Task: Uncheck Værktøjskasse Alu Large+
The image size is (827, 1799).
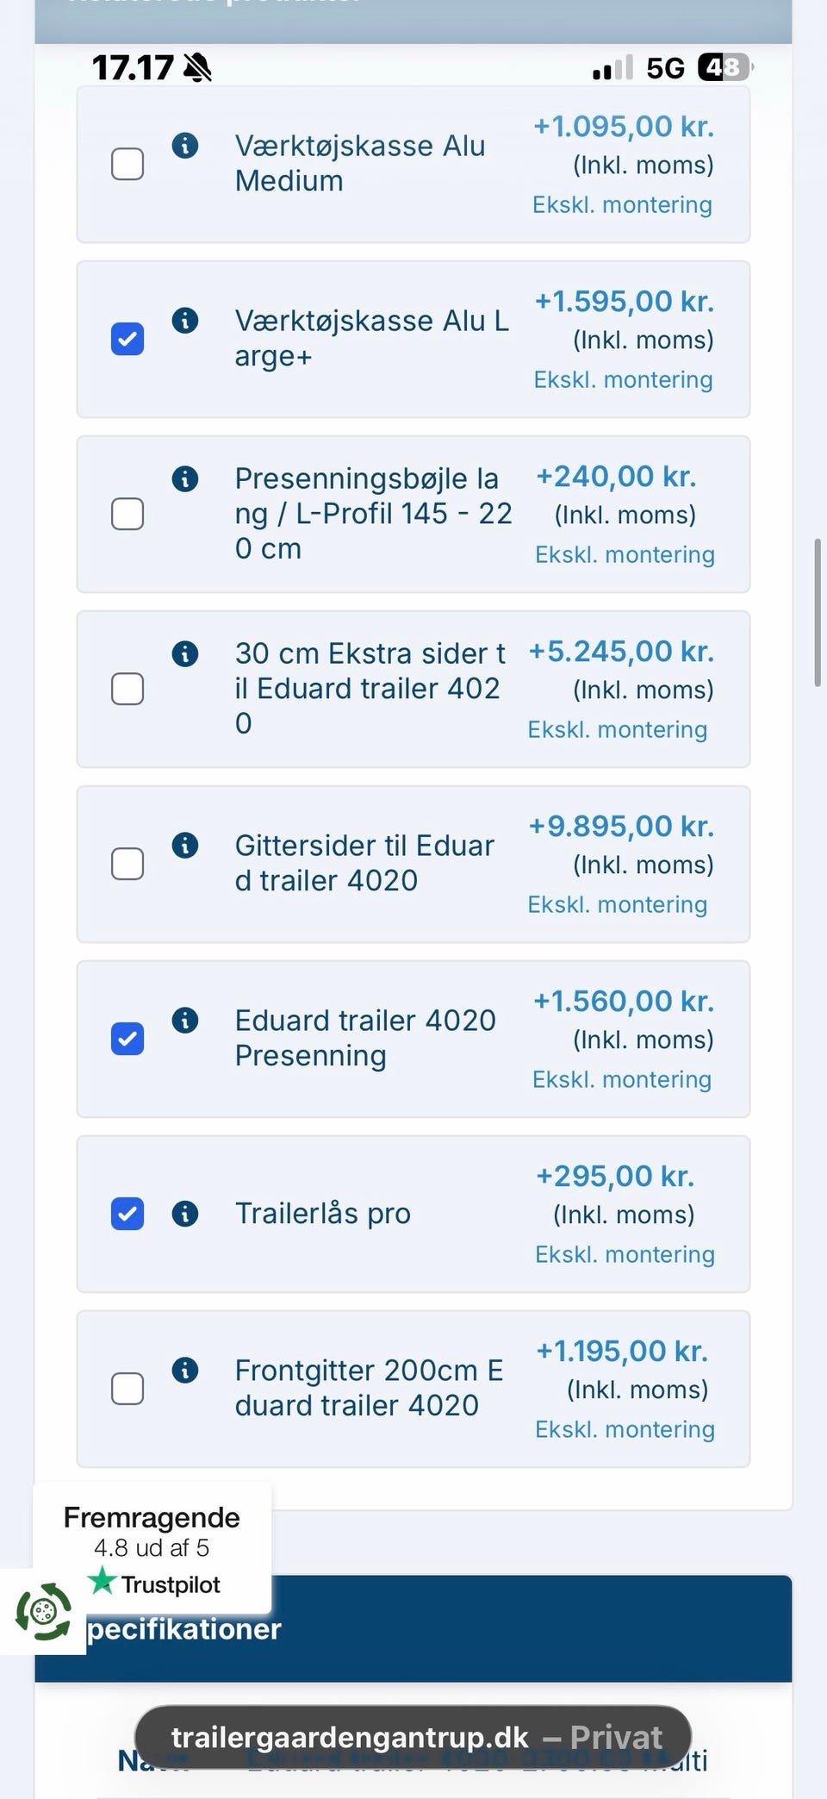Action: 127,339
